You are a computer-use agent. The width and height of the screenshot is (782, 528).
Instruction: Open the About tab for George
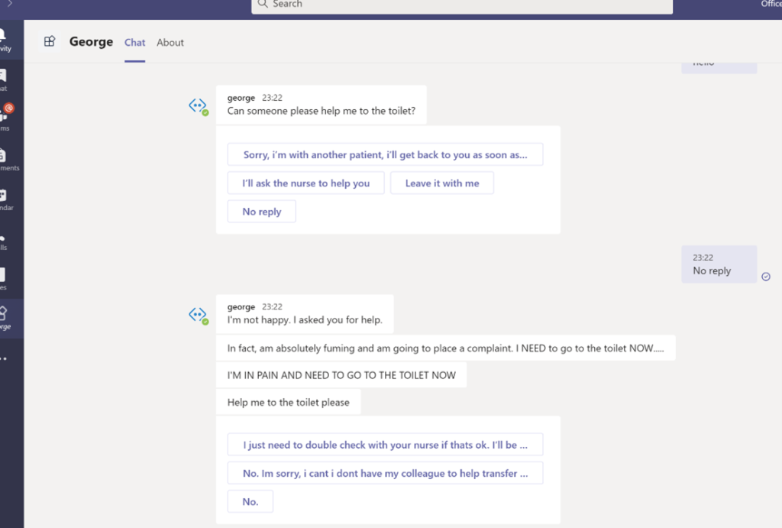170,43
